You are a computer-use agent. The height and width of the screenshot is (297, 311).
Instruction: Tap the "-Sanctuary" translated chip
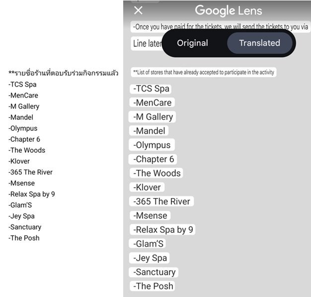[154, 272]
